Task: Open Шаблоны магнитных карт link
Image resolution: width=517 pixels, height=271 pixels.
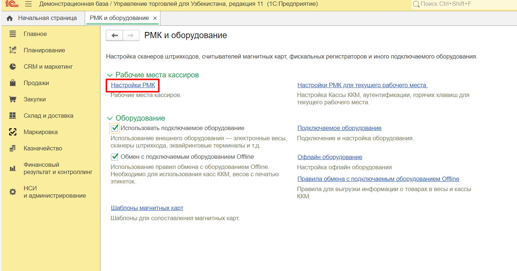Action: [147, 208]
